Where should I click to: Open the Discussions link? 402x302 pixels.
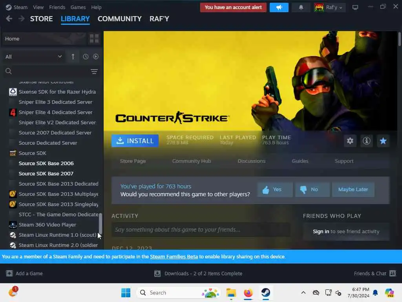252,161
